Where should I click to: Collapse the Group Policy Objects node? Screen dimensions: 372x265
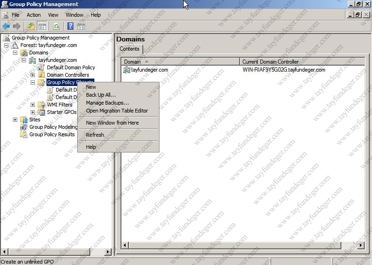33,82
